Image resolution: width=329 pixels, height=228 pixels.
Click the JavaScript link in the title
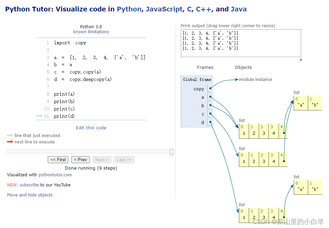click(164, 9)
